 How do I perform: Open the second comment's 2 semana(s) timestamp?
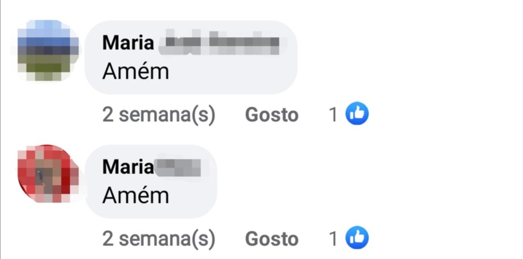point(159,239)
